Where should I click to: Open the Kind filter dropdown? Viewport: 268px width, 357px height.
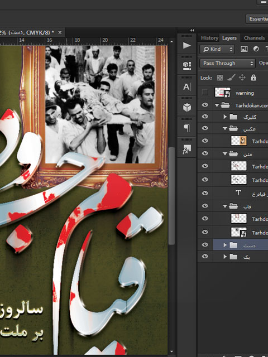(217, 49)
